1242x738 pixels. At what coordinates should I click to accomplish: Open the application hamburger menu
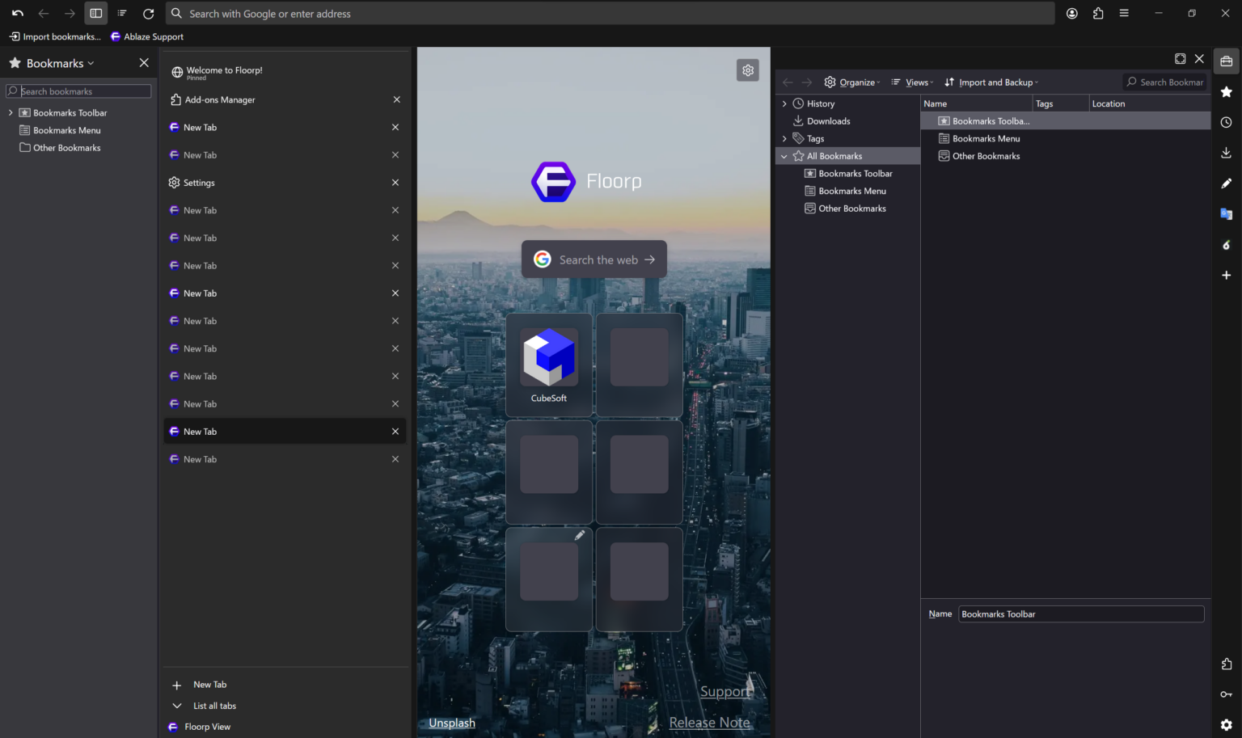point(1124,13)
